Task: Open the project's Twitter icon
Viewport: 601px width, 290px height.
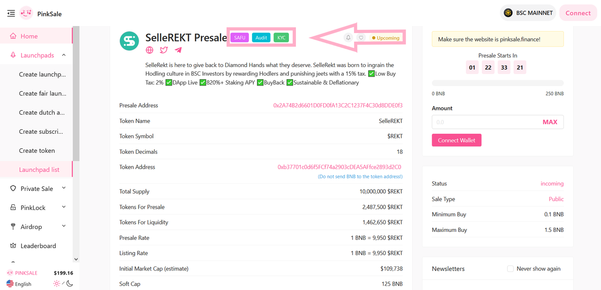Action: pyautogui.click(x=163, y=50)
